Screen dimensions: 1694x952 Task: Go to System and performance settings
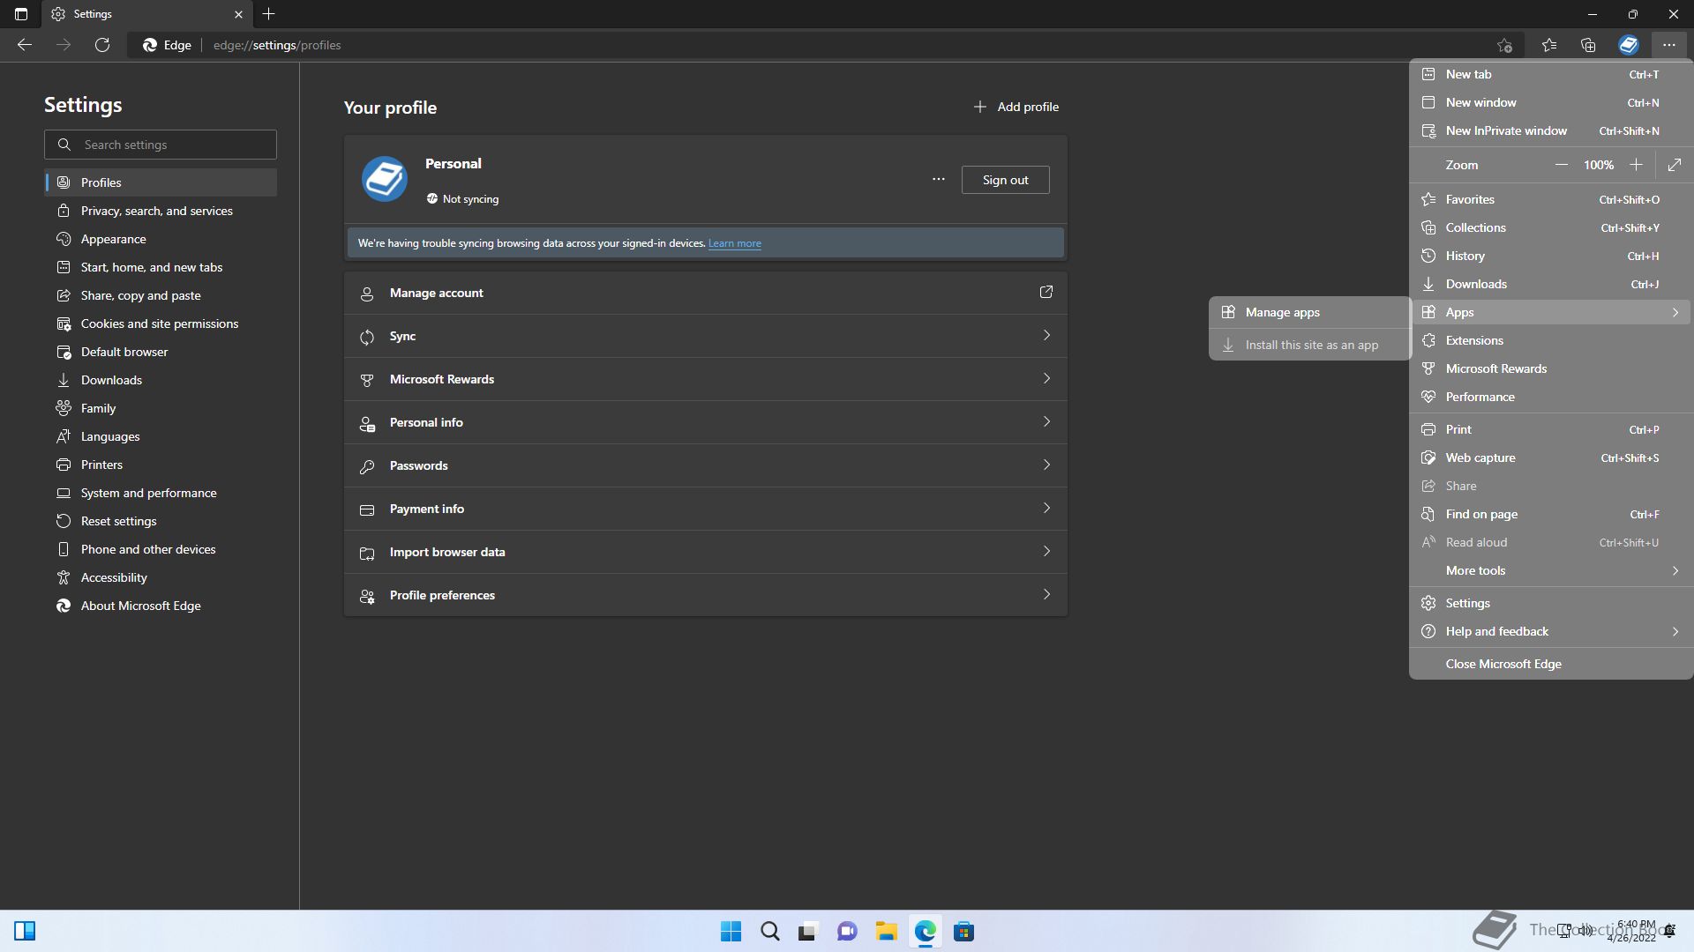pos(161,493)
